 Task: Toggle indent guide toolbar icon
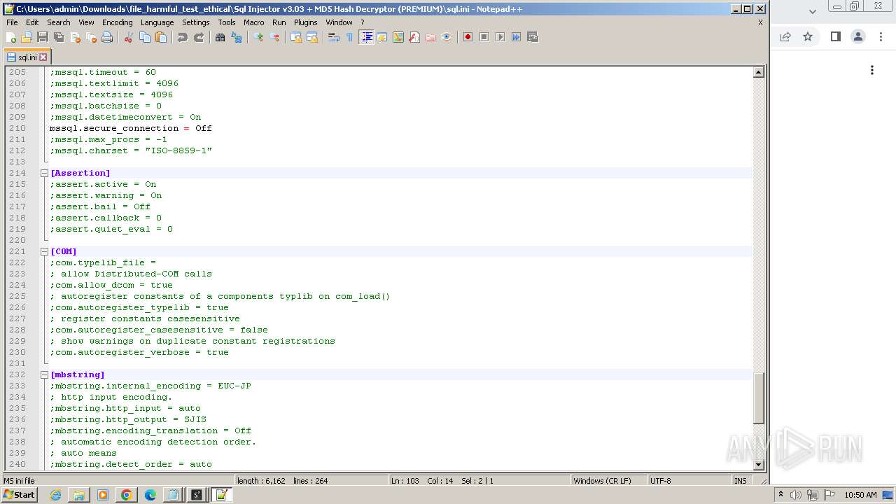coord(366,37)
